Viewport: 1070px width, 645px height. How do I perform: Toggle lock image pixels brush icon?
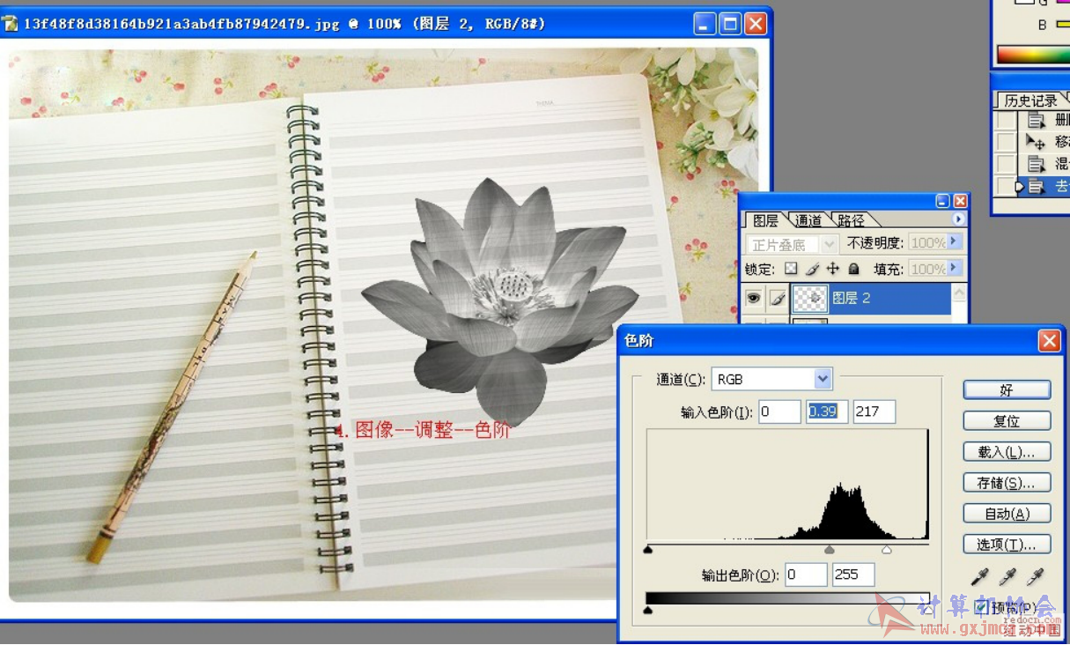tap(812, 269)
